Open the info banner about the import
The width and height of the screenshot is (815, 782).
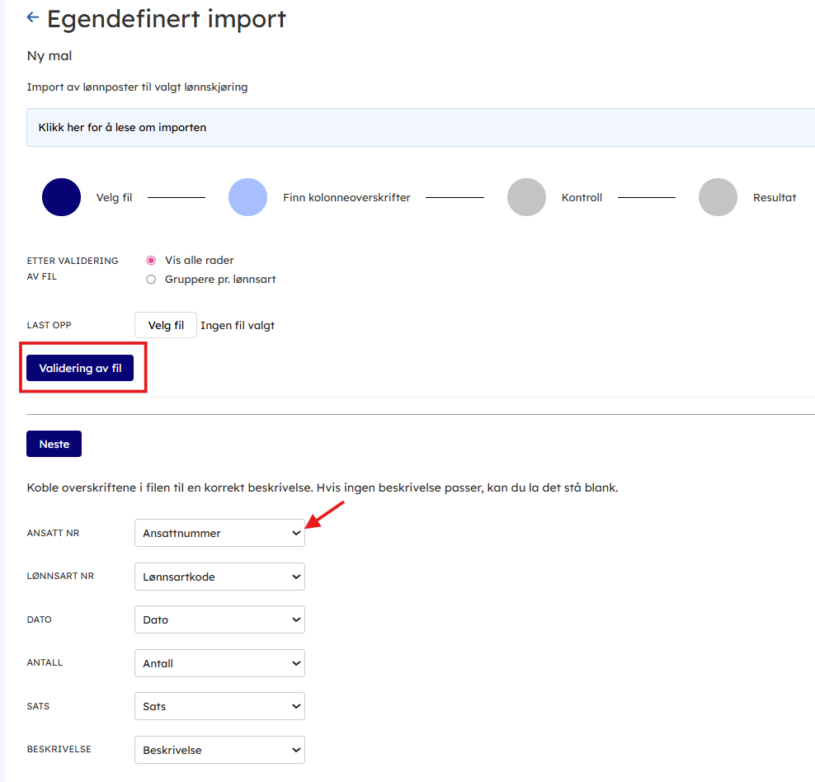(123, 128)
